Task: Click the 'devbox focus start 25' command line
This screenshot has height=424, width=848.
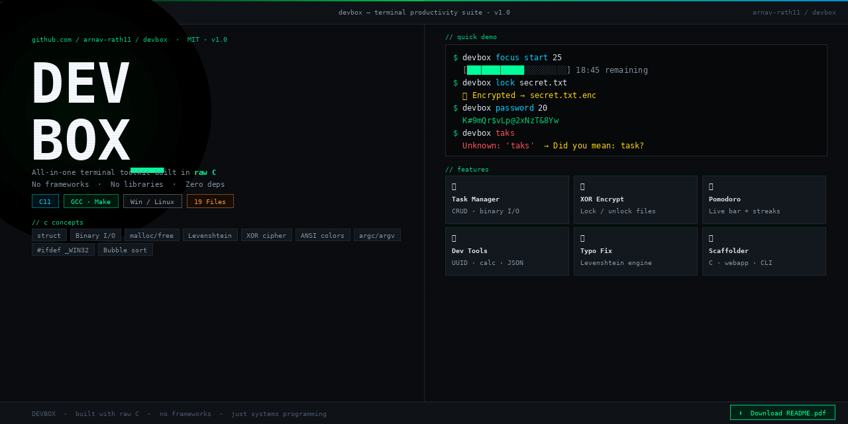Action: [507, 58]
